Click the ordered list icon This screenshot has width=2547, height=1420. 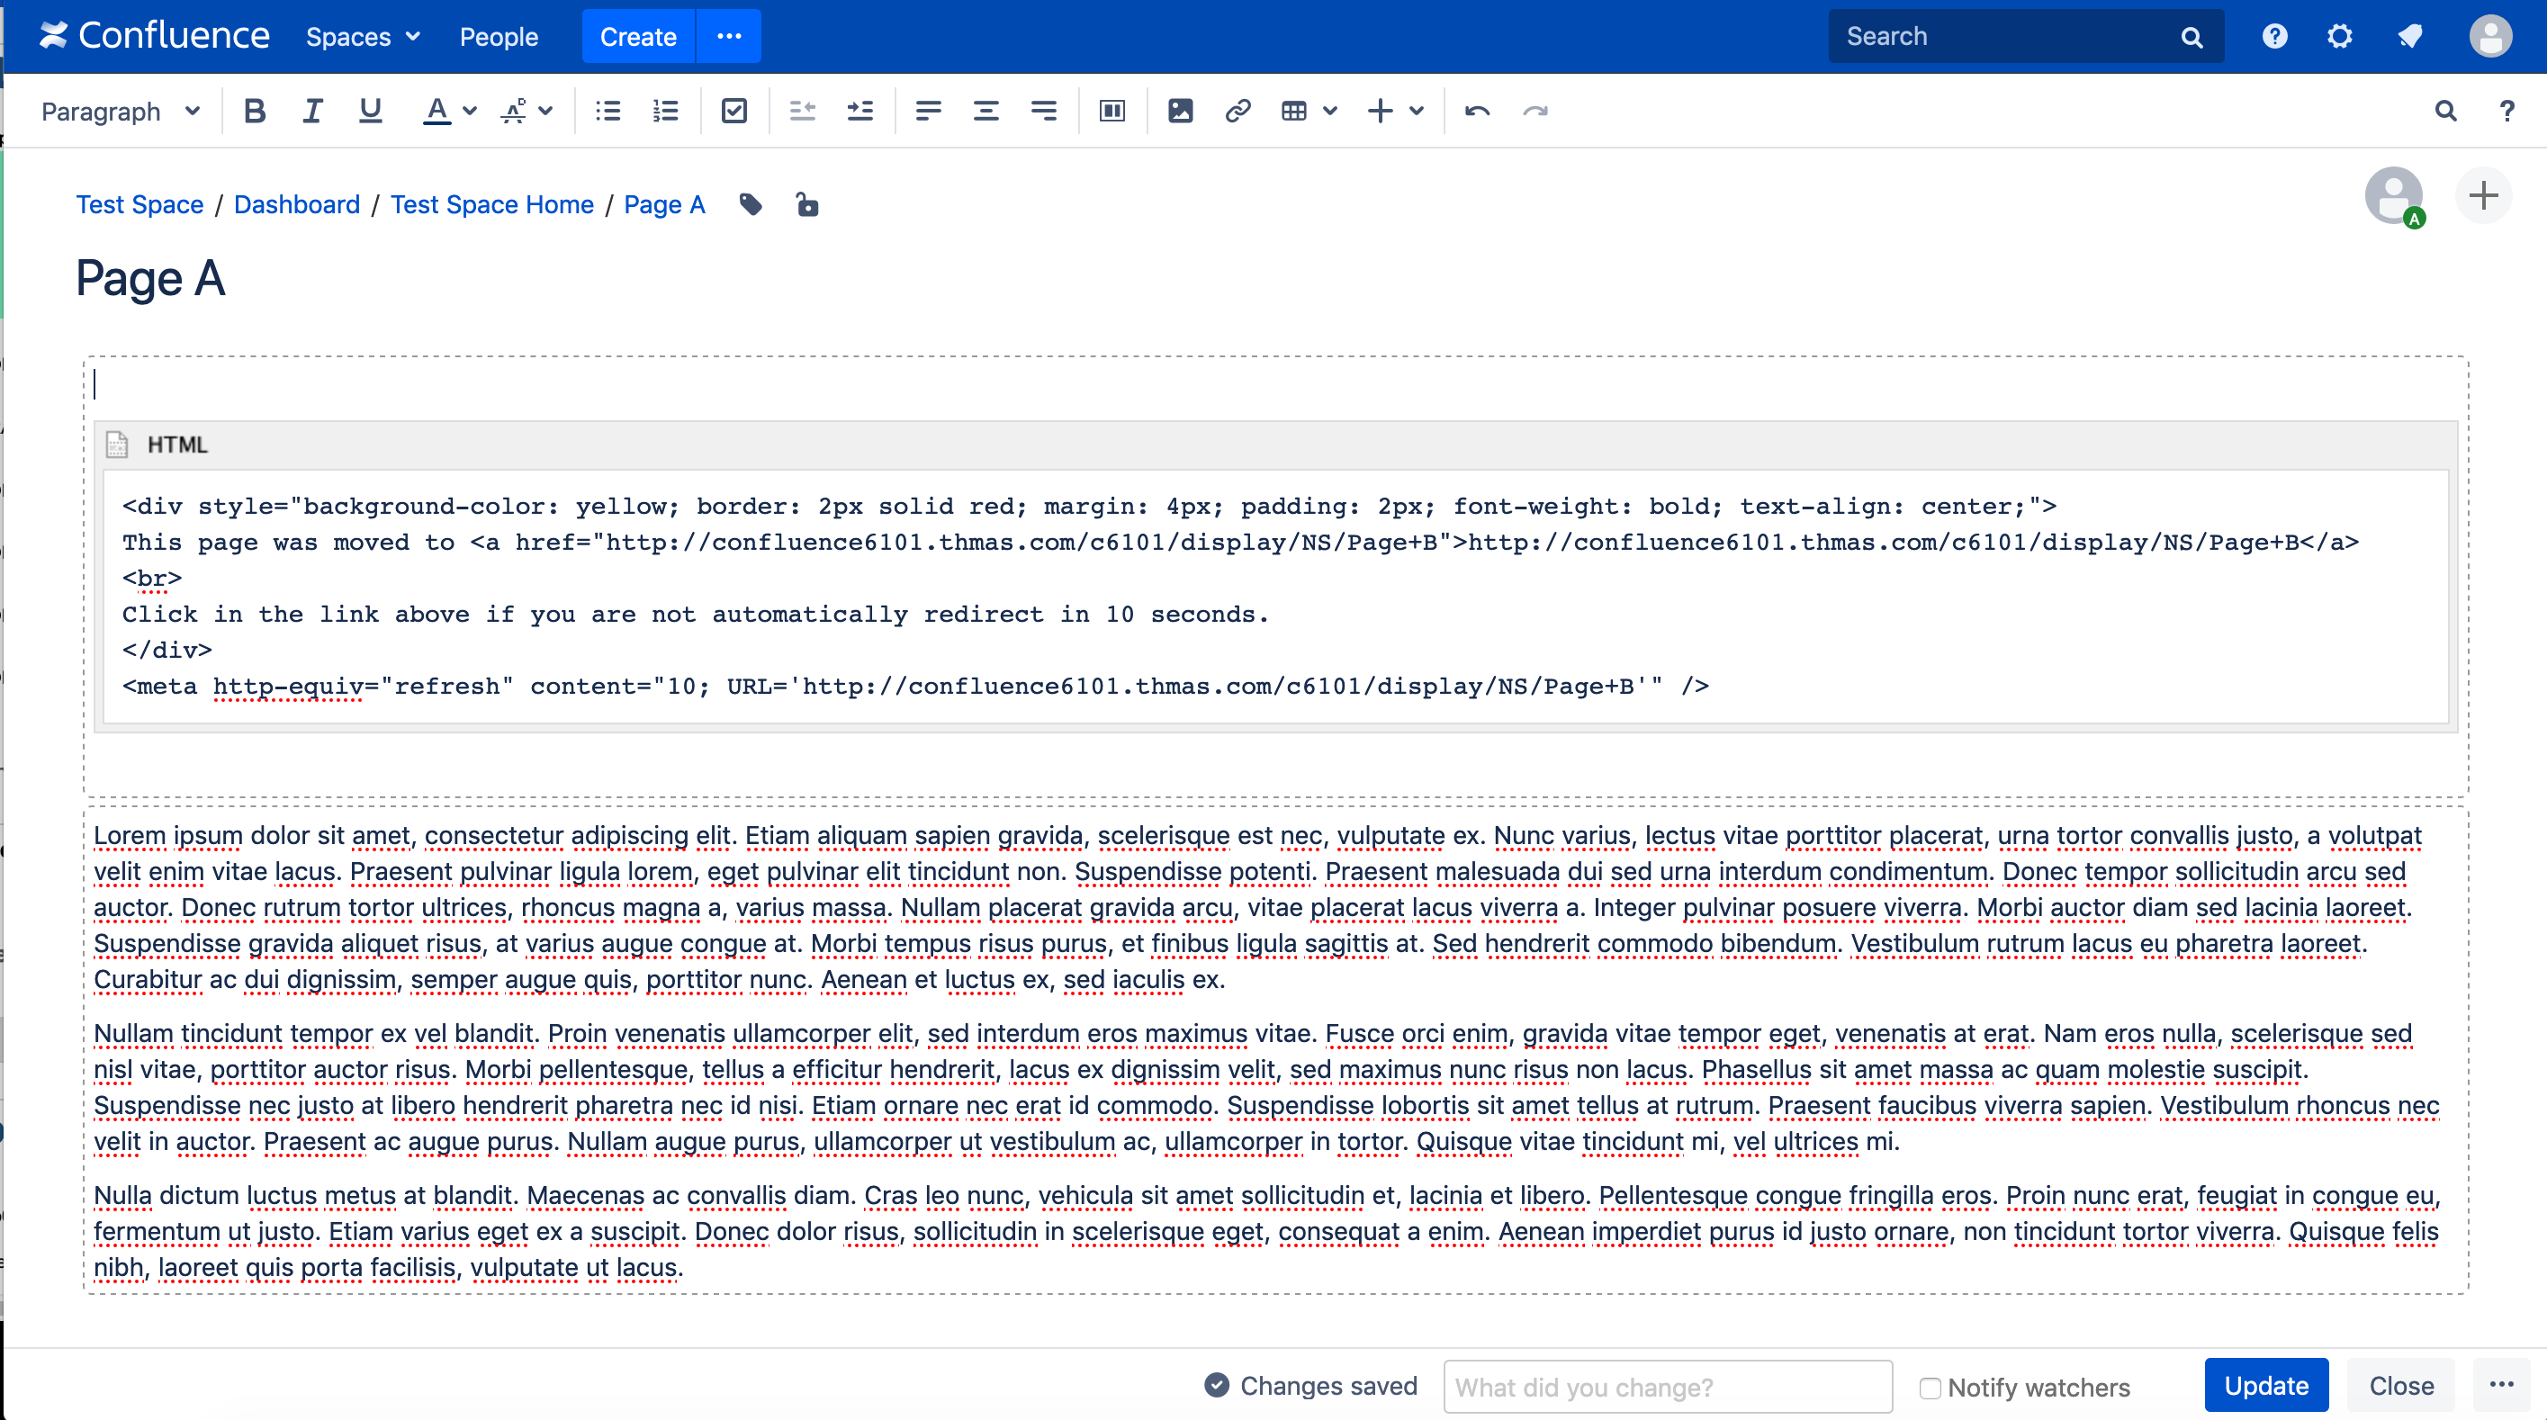[x=664, y=110]
